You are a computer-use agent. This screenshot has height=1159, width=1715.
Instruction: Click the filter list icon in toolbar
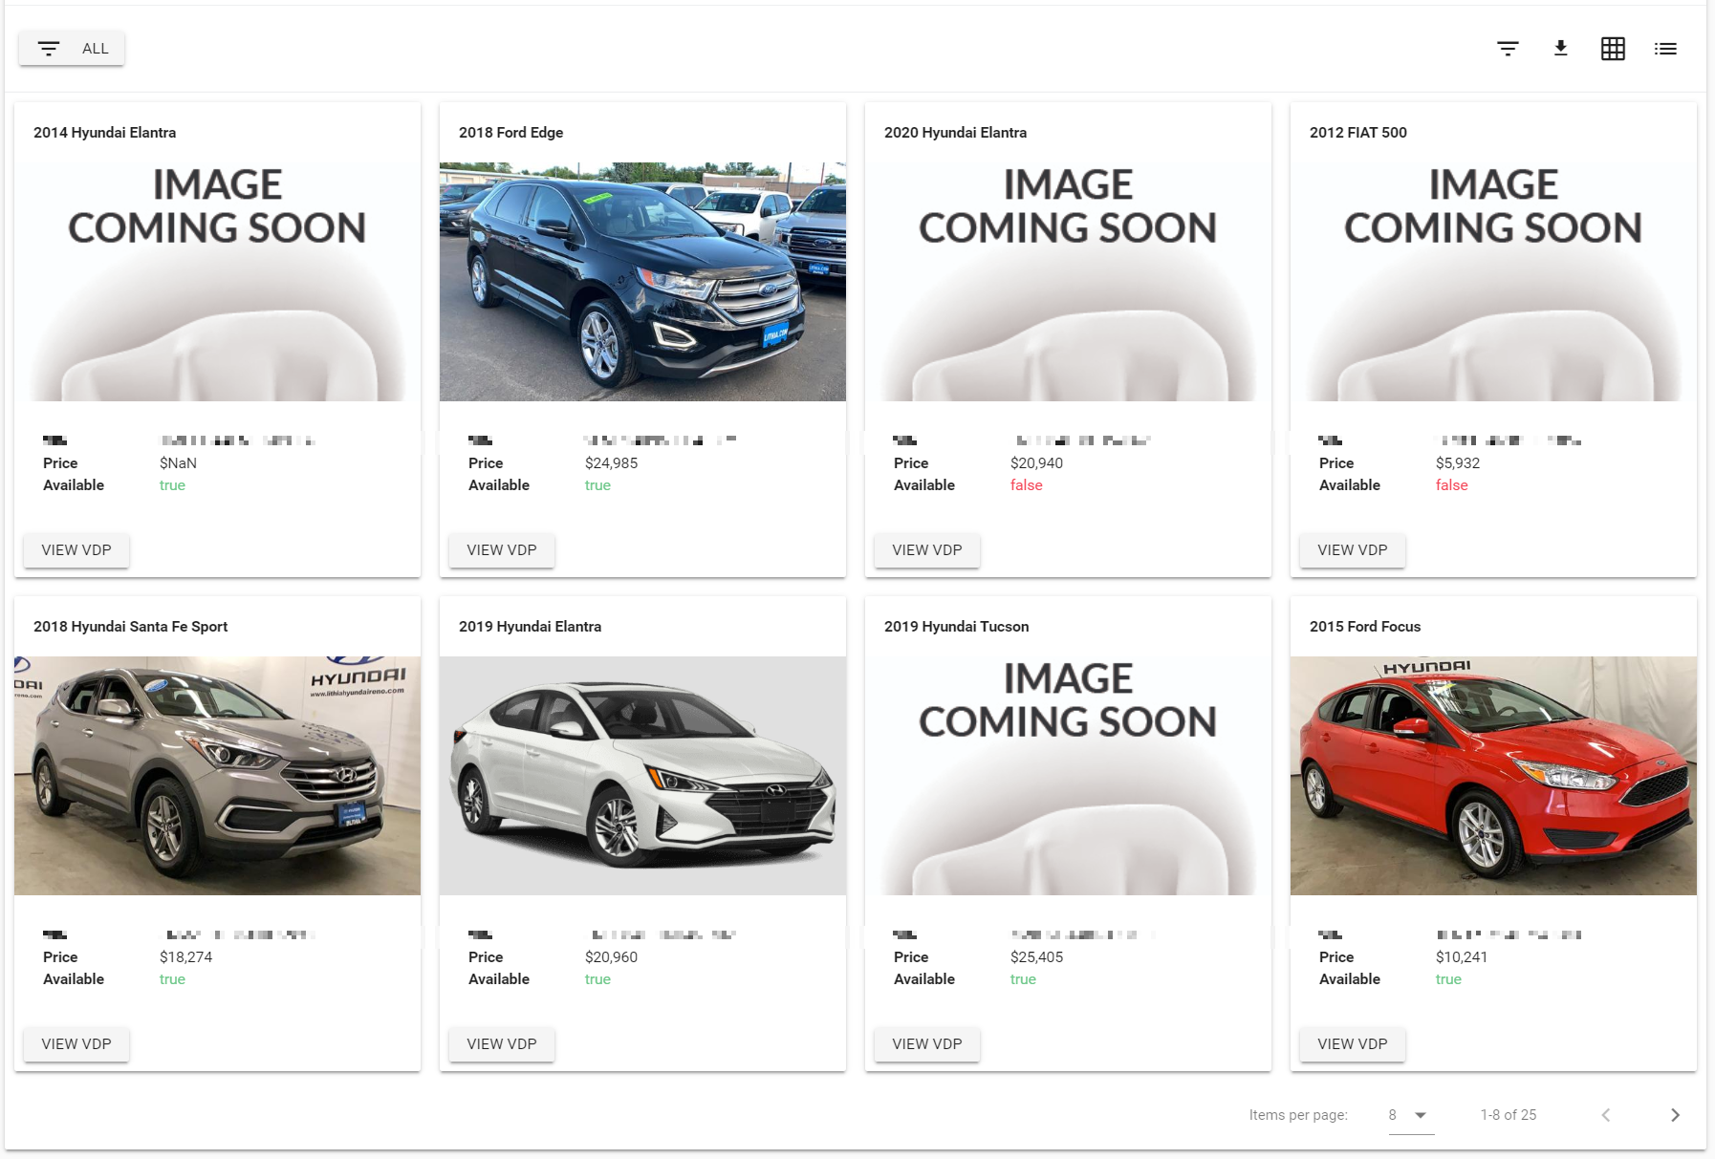(1508, 49)
